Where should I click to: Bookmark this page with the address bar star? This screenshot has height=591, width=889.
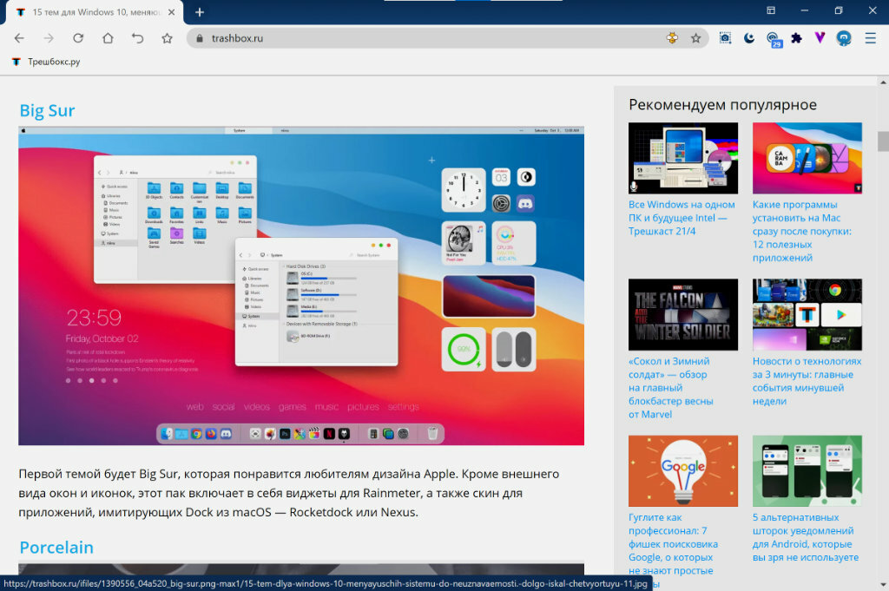coord(695,38)
